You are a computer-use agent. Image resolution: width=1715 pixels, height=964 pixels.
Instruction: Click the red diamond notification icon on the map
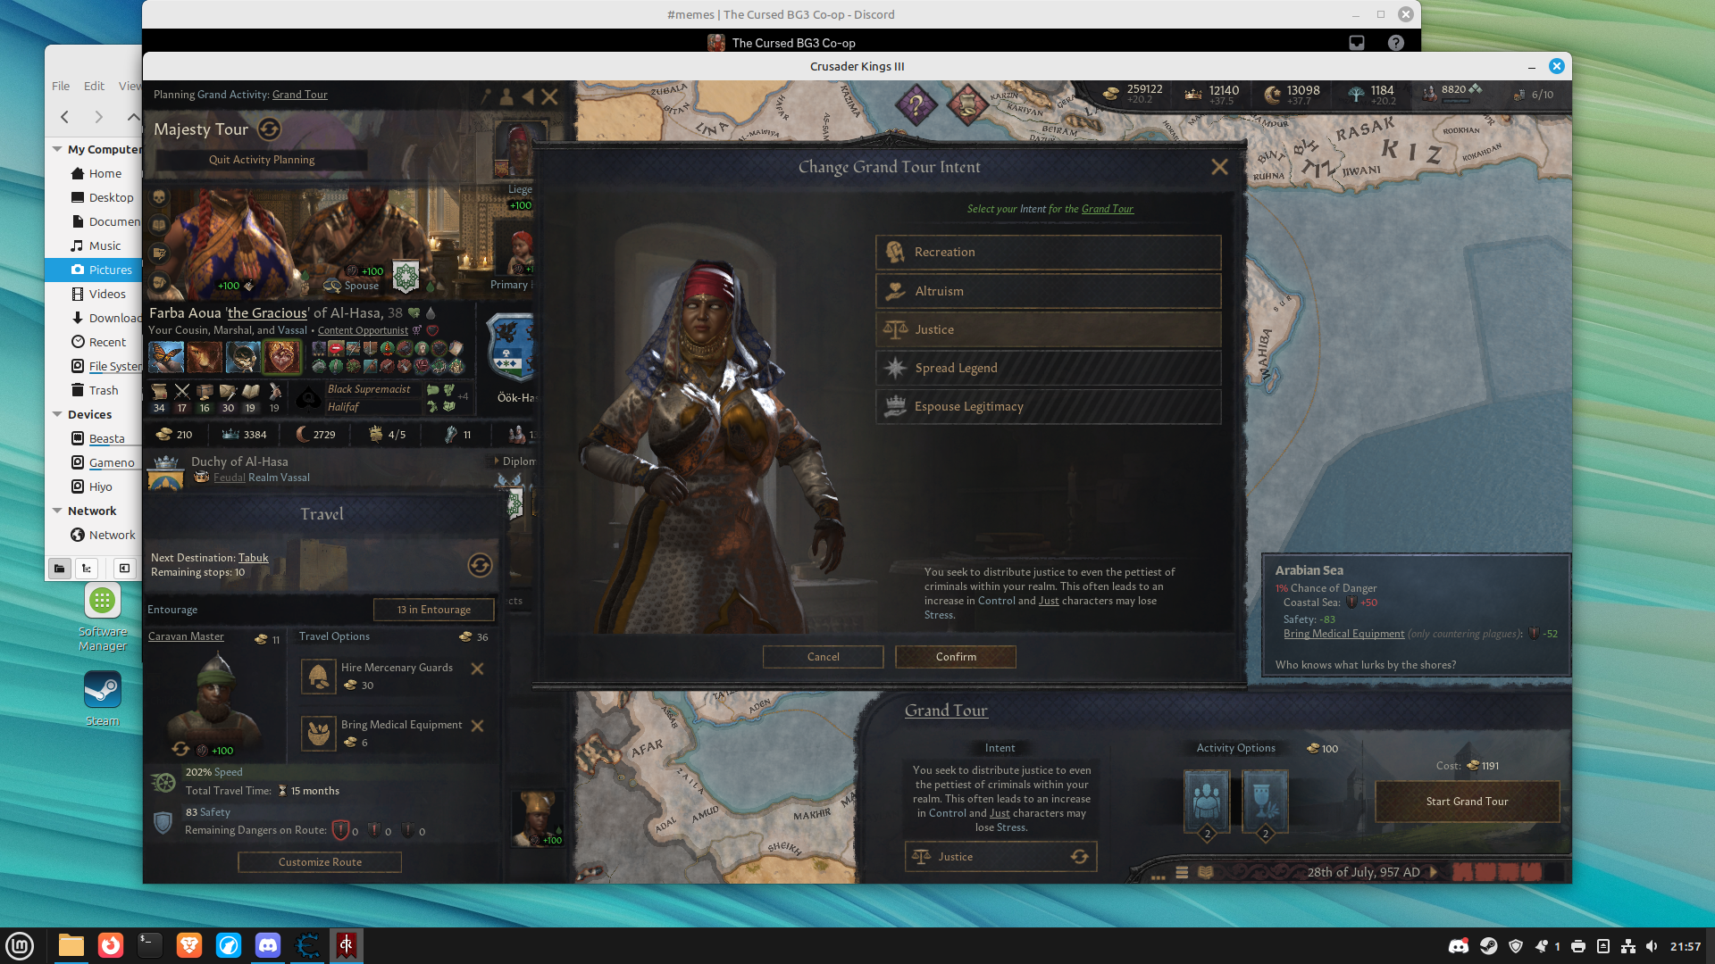966,104
